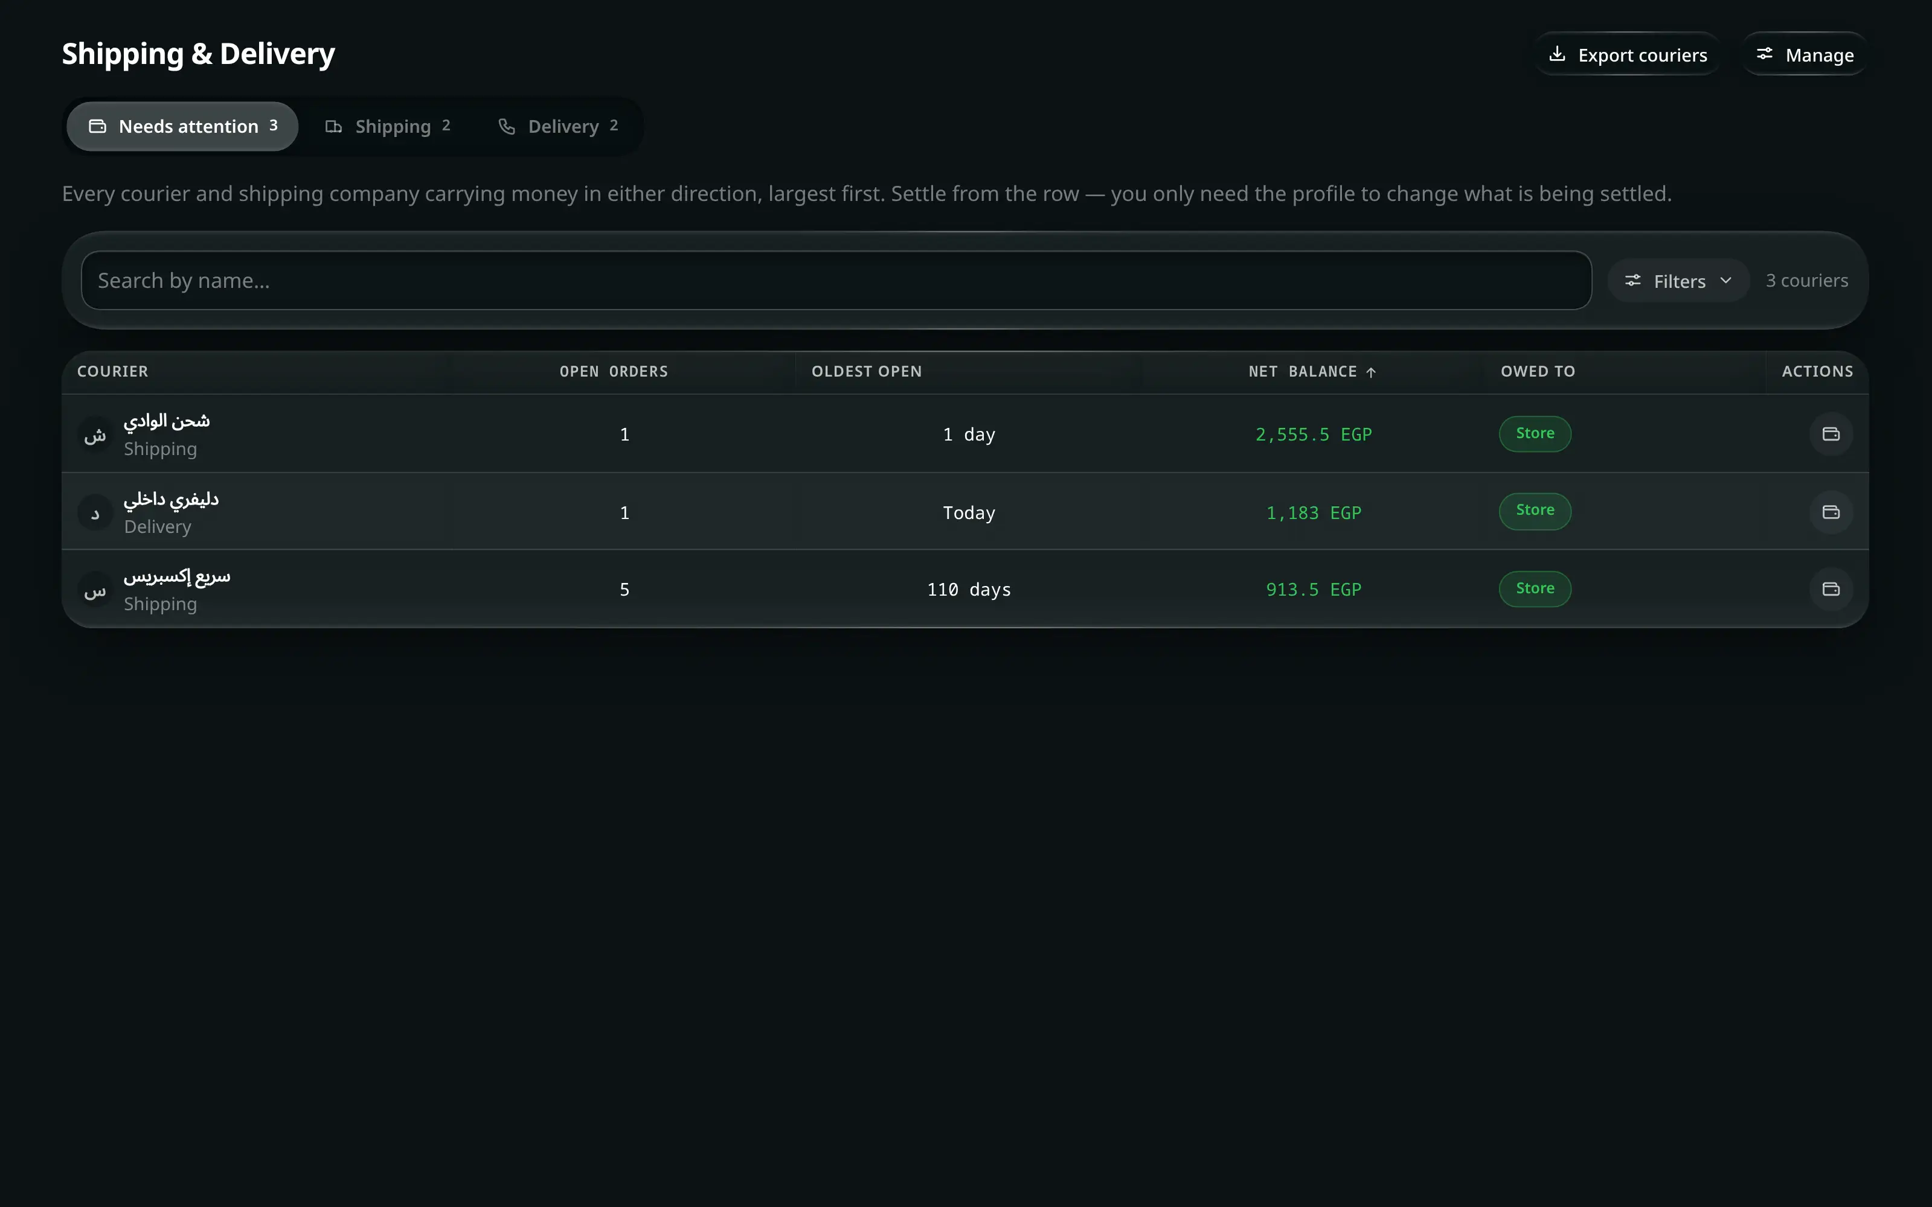Screen dimensions: 1932x1207
Task: Click the 110 days oldest open value
Action: pyautogui.click(x=969, y=589)
